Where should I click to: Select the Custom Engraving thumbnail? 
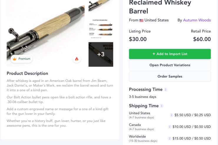[101, 29]
